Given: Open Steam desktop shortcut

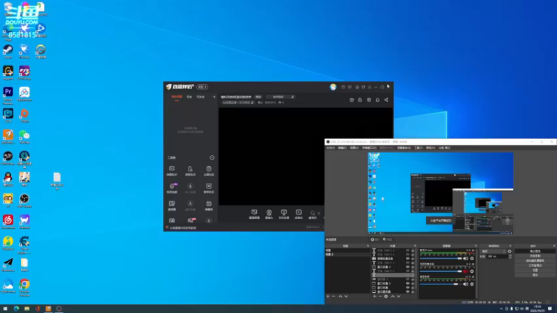Looking at the screenshot, I should coord(8,51).
